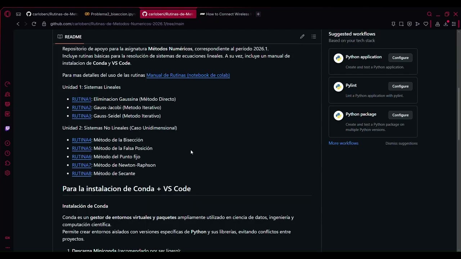
Task: Configure the Python package workflow
Action: click(400, 115)
